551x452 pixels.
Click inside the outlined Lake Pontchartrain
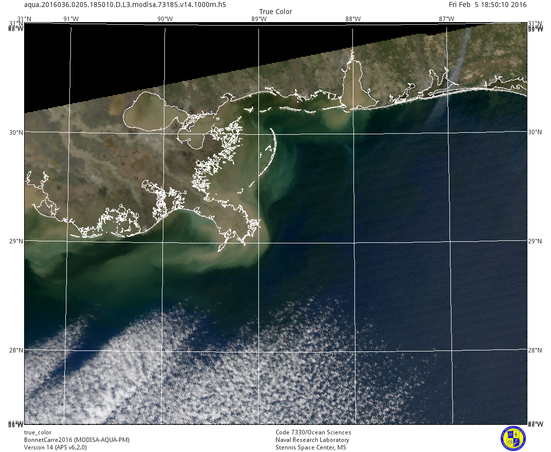(148, 113)
